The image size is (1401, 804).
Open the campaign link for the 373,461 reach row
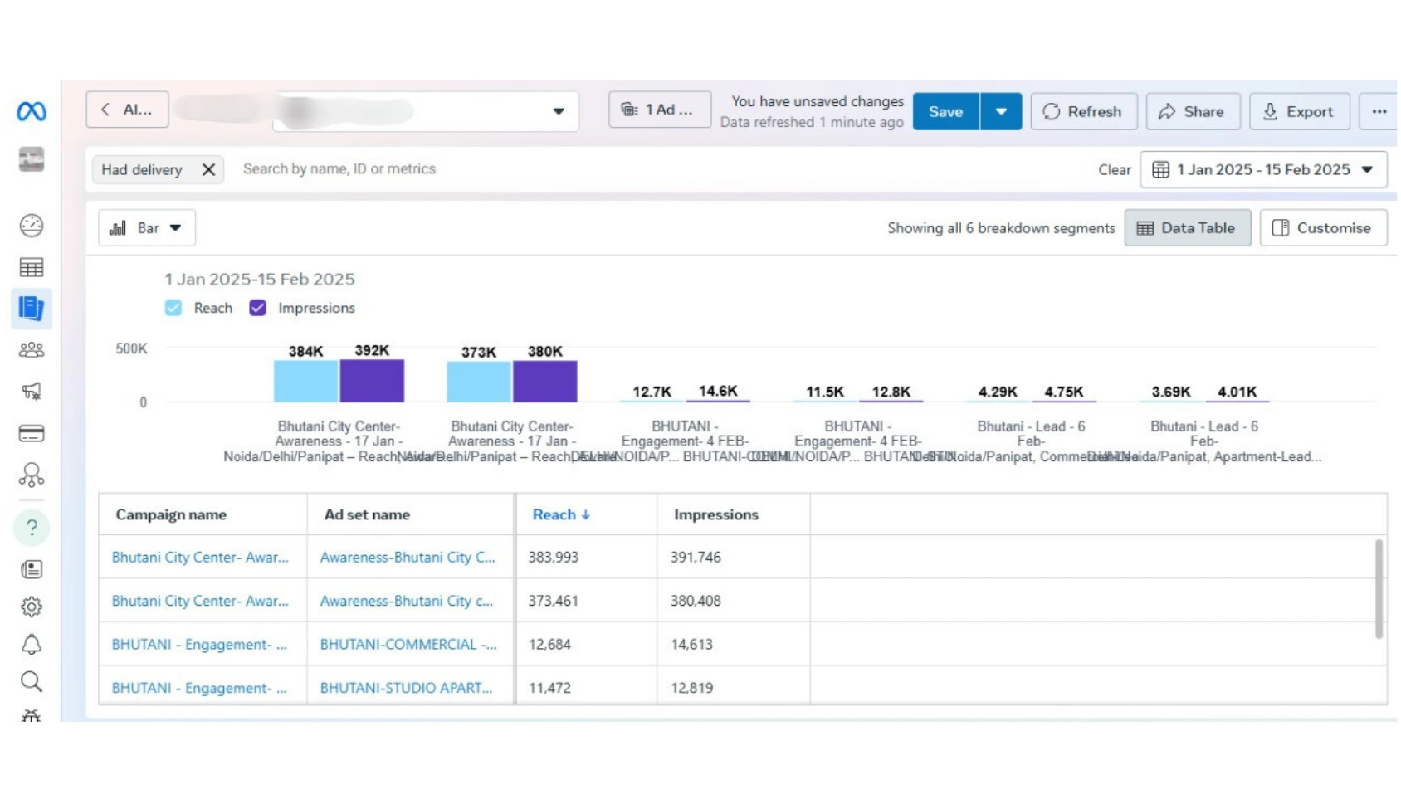click(x=200, y=600)
